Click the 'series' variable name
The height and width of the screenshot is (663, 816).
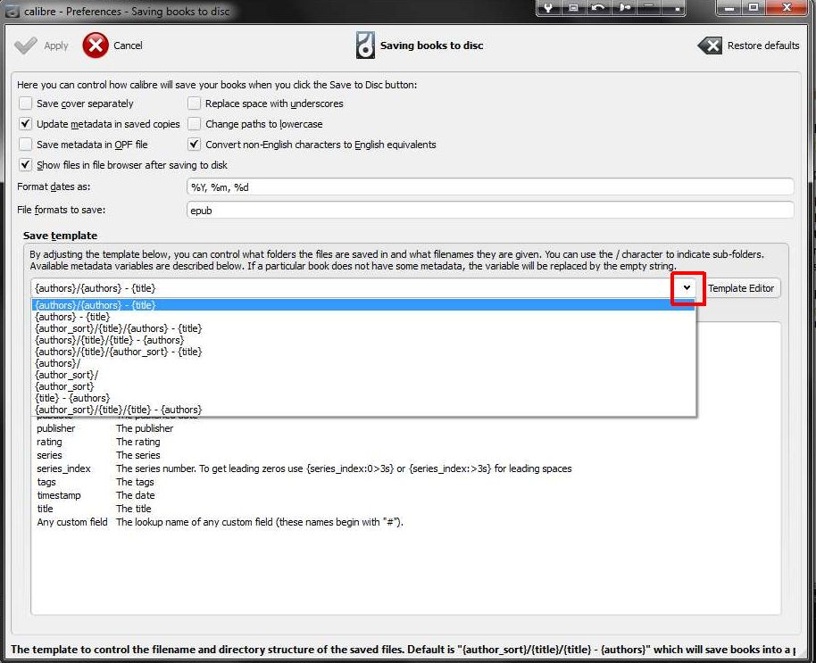click(49, 455)
